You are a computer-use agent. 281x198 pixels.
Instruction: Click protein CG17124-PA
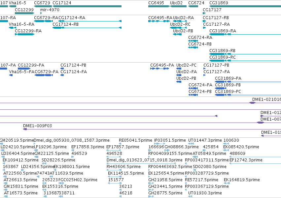pos(62,75)
